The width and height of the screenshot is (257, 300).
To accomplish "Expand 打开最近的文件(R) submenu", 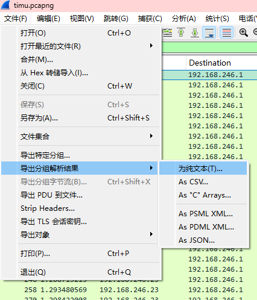I will (80, 46).
